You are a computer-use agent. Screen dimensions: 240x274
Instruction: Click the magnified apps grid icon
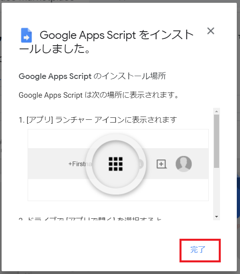coord(115,164)
